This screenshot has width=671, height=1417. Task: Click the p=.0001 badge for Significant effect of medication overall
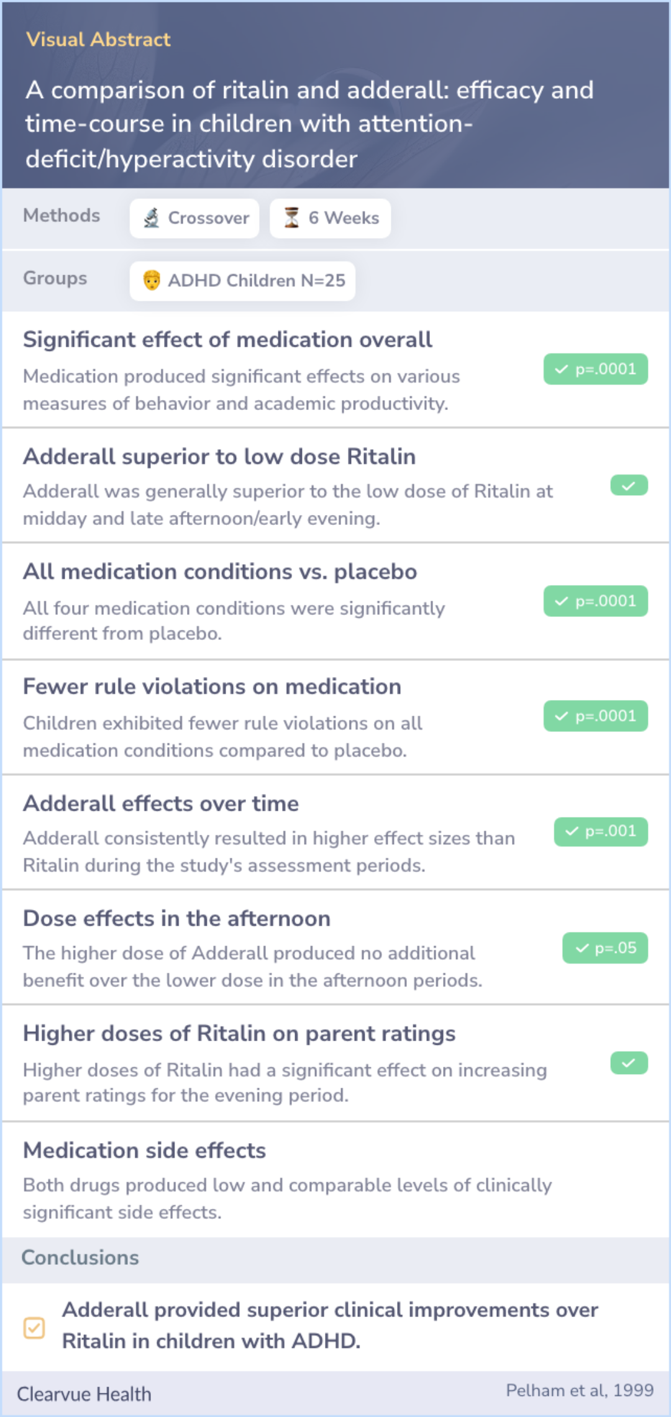coord(595,369)
